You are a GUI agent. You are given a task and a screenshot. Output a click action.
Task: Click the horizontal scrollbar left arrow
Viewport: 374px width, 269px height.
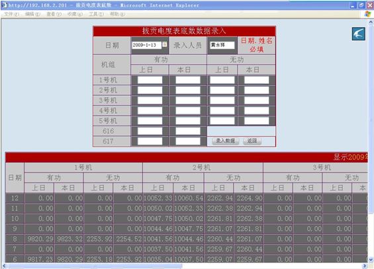[x=3, y=266]
